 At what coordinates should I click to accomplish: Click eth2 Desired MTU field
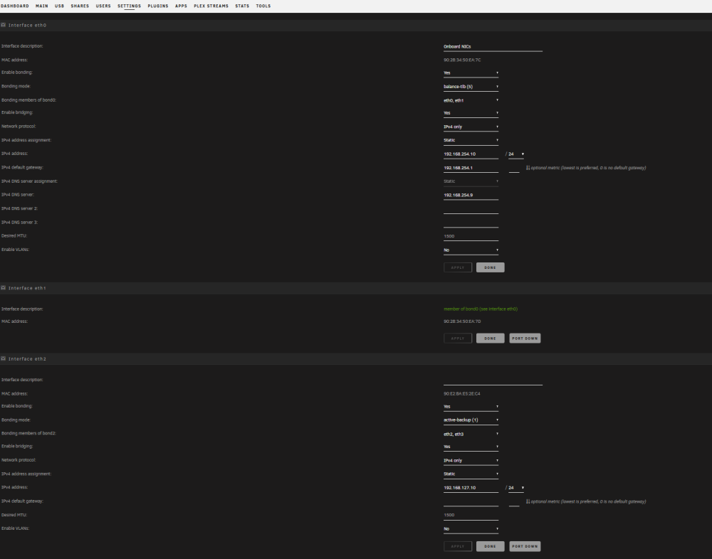[471, 515]
